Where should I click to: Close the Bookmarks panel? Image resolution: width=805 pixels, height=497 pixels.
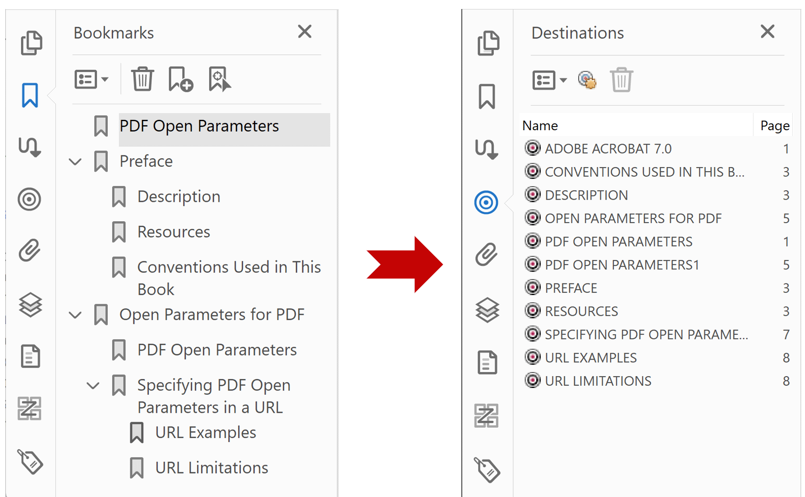pos(305,32)
